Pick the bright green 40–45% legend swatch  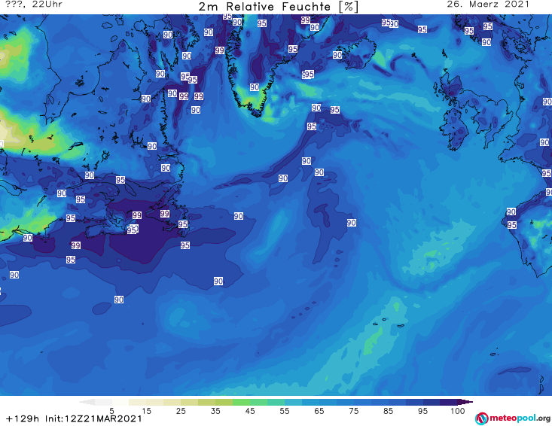241,402
